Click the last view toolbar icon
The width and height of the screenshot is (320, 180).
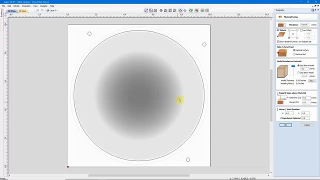pyautogui.click(x=207, y=10)
